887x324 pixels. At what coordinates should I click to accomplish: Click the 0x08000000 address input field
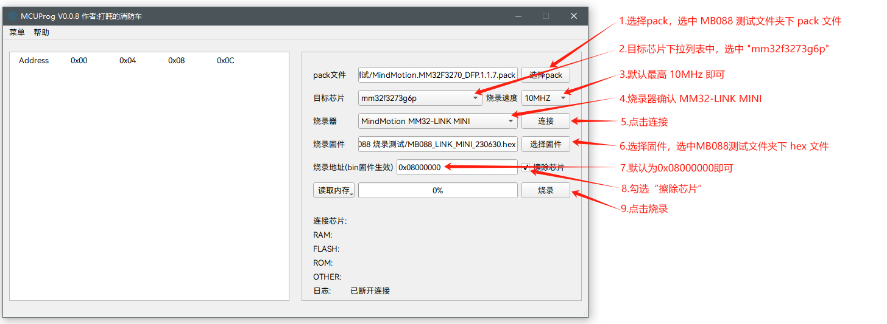(456, 167)
